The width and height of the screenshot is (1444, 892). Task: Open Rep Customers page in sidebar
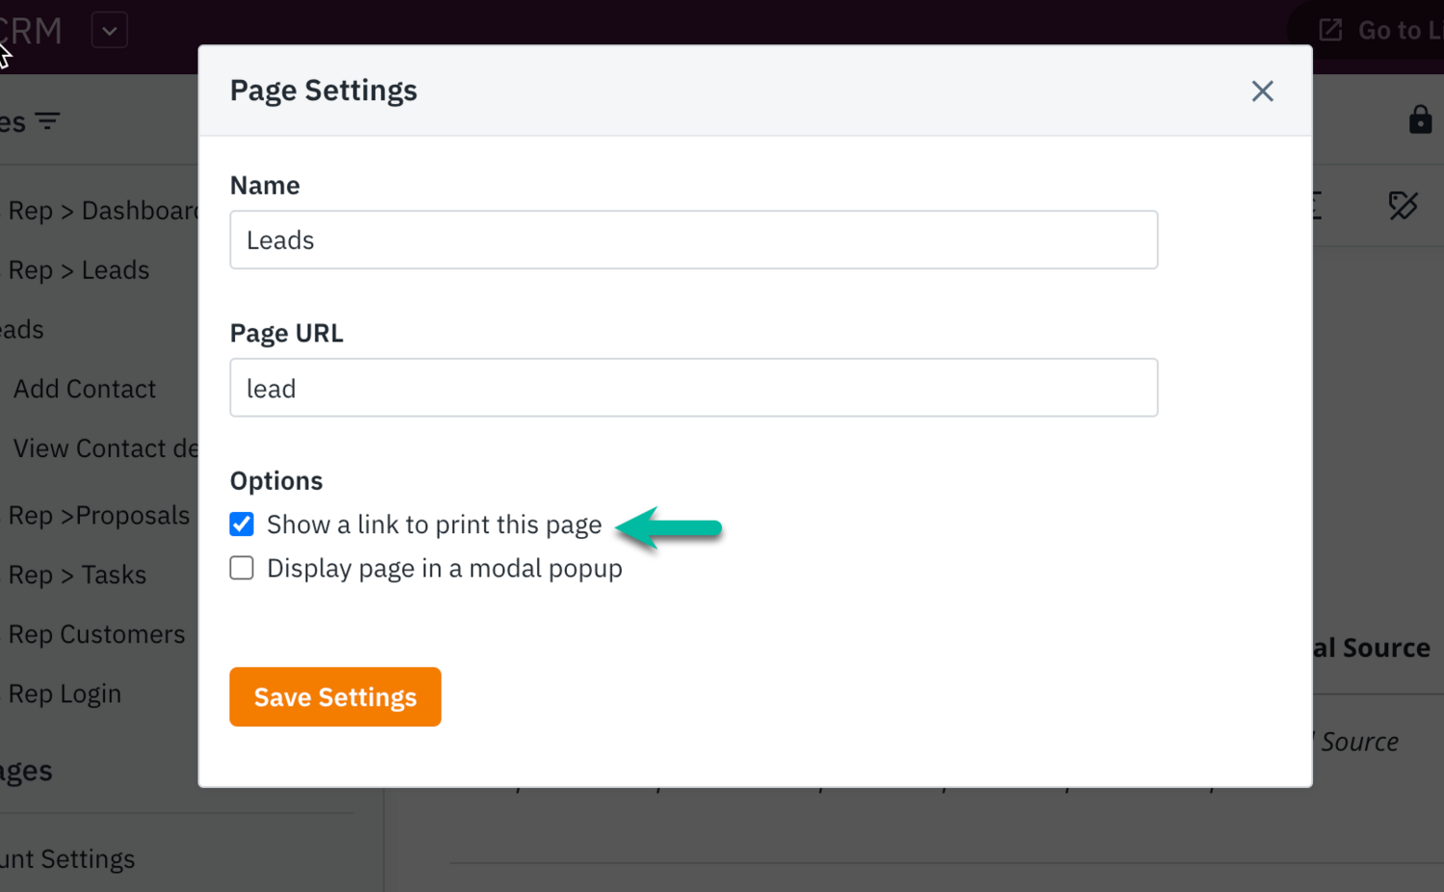coord(96,635)
